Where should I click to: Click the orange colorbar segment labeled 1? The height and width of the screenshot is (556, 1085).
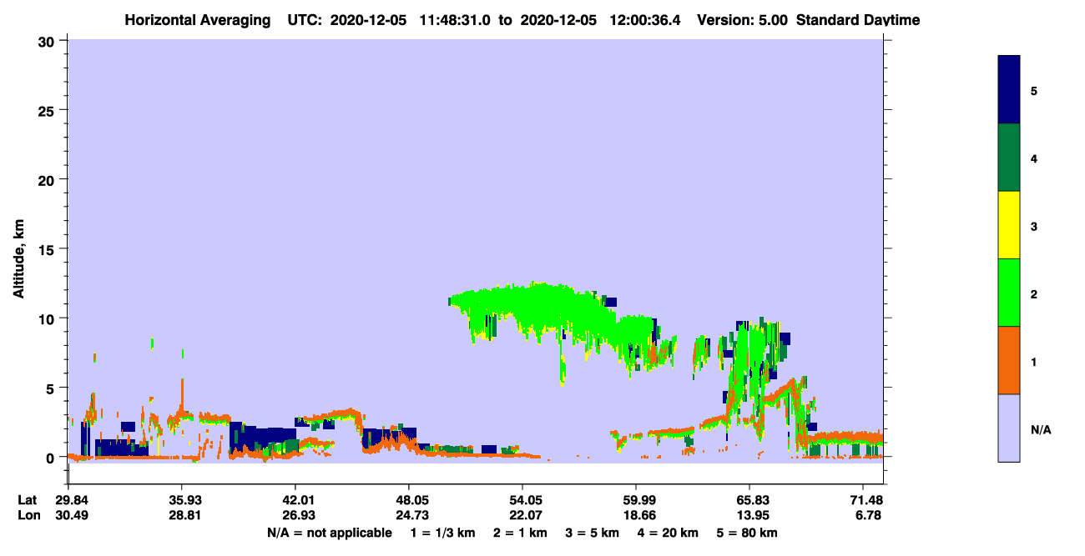click(x=1009, y=360)
